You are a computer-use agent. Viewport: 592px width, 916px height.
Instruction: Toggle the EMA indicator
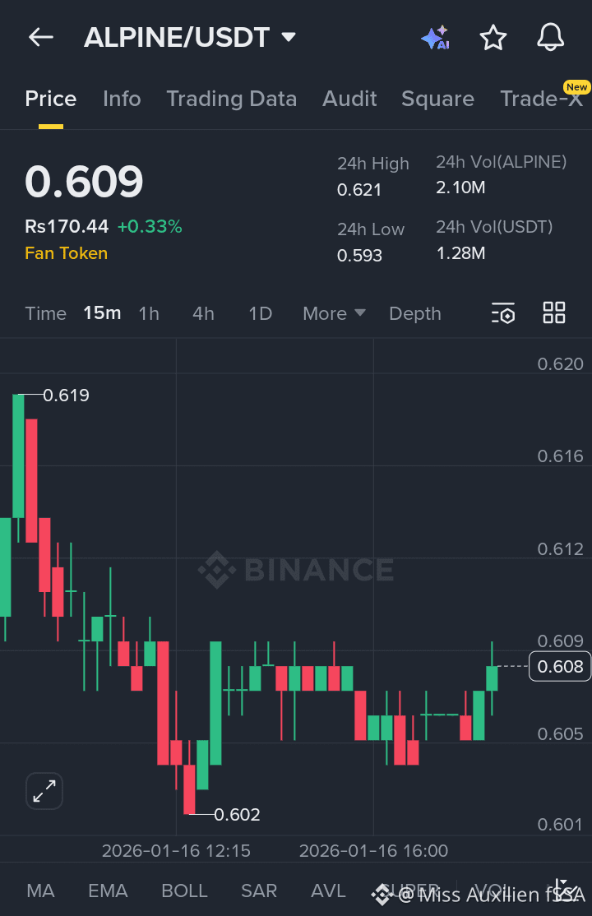point(108,891)
